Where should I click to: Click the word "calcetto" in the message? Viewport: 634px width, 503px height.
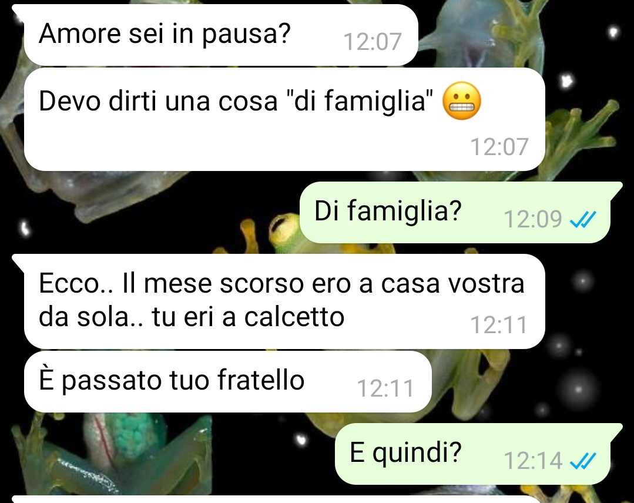click(294, 317)
